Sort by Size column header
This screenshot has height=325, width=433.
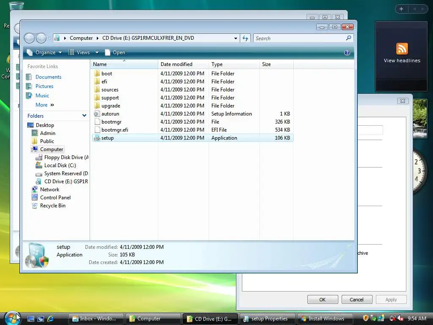coord(277,64)
